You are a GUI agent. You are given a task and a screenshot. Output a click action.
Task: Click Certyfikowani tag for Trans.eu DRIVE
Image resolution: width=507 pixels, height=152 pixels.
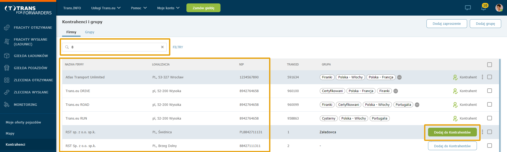point(332,91)
